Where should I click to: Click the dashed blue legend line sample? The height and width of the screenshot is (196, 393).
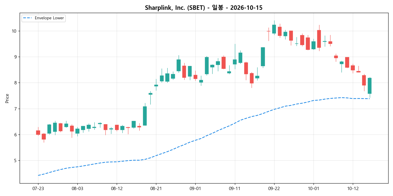(28, 18)
